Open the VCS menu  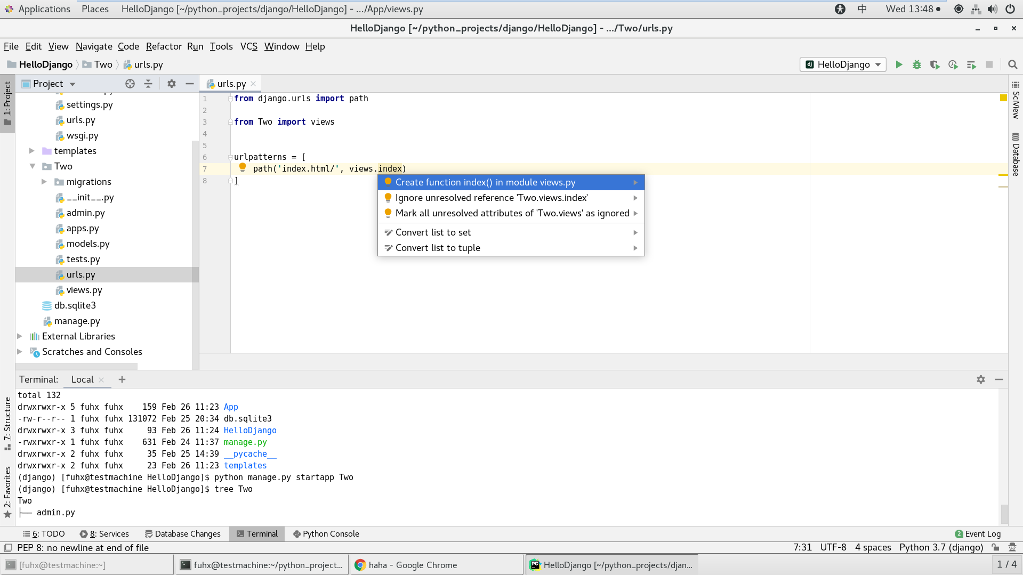(248, 46)
